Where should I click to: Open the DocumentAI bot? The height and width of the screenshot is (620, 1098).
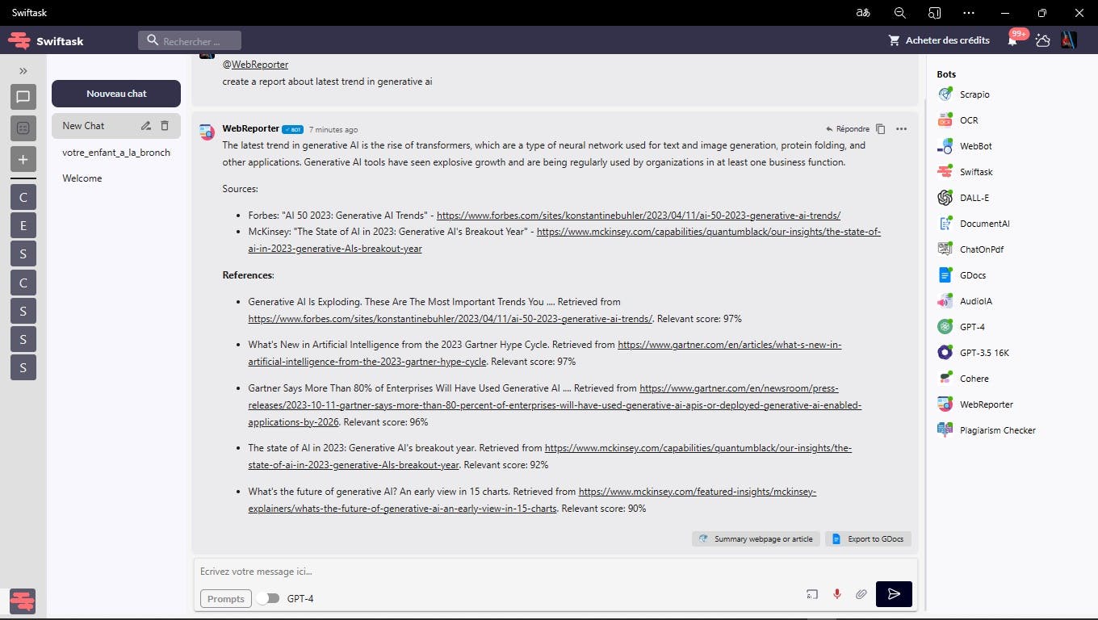tap(974, 224)
